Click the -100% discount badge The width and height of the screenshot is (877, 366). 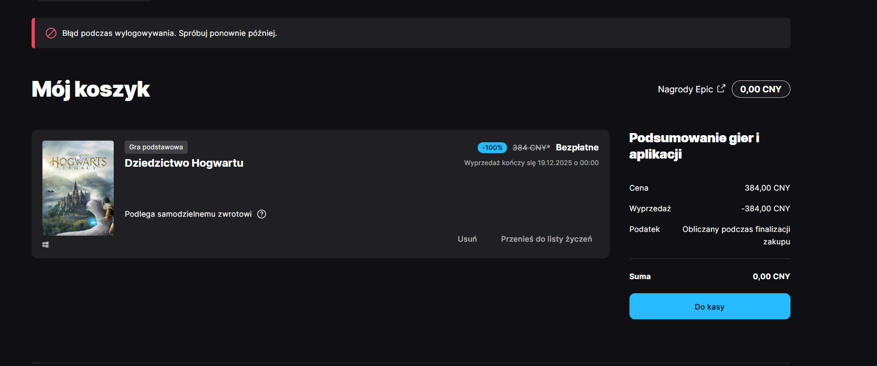492,148
